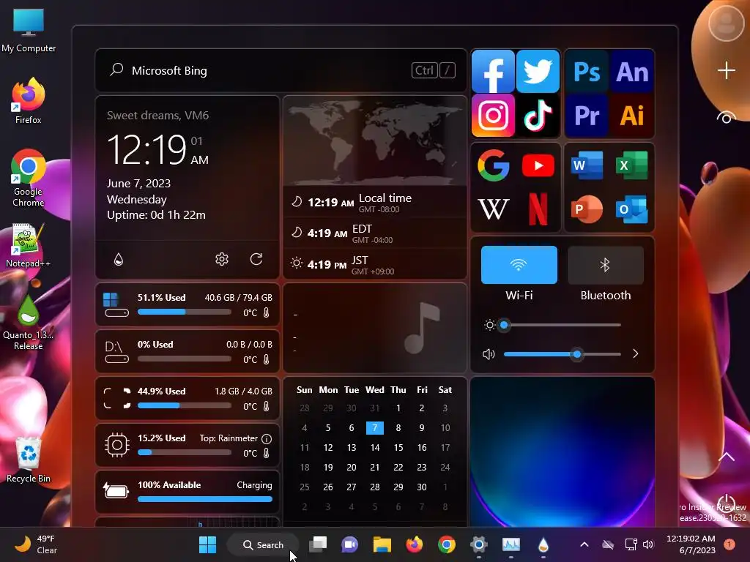
Task: Open the Facebook shortcut icon
Action: 493,71
